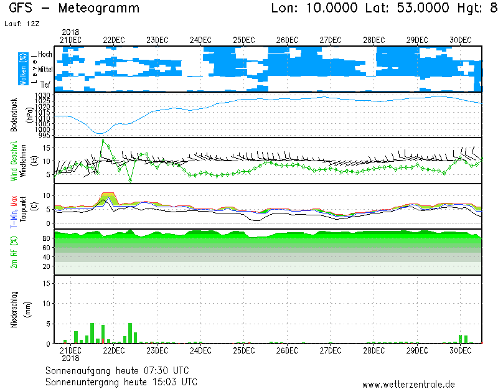Image resolution: width=498 pixels, height=389 pixels.
Task: Click the 25DEC marker on the top axis
Action: pyautogui.click(x=243, y=40)
